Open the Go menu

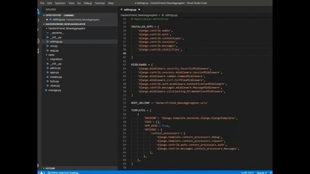pyautogui.click(x=79, y=3)
